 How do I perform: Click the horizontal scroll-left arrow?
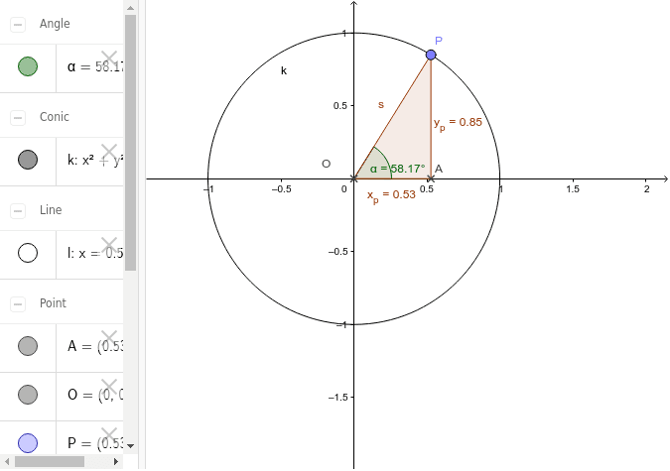6,462
